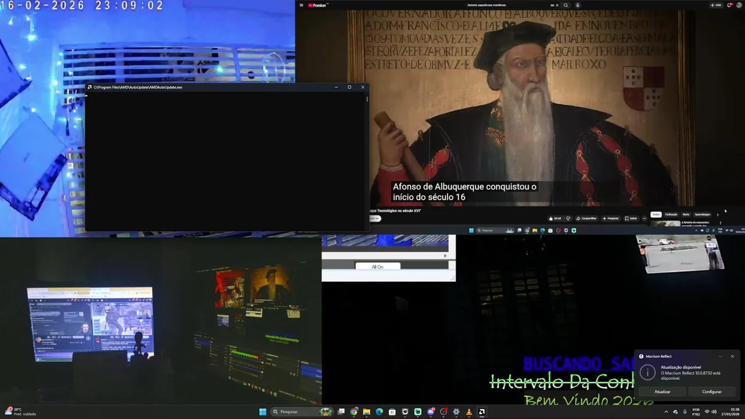Open Task View on the taskbar
The height and width of the screenshot is (419, 745).
click(x=341, y=412)
